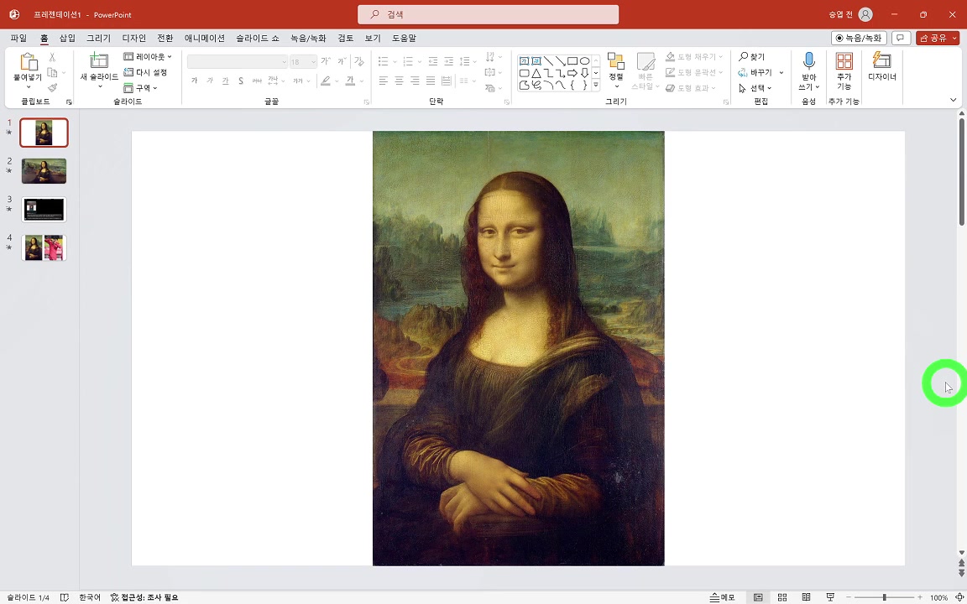Click fit slide to window icon
Viewport: 967px width, 604px height.
(959, 597)
